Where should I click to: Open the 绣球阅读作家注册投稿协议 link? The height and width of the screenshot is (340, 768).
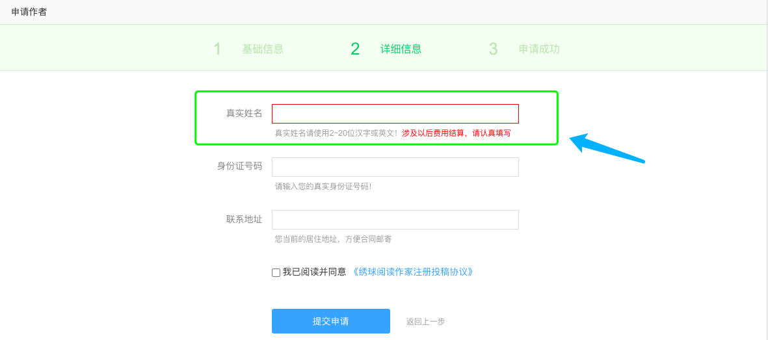[x=412, y=272]
